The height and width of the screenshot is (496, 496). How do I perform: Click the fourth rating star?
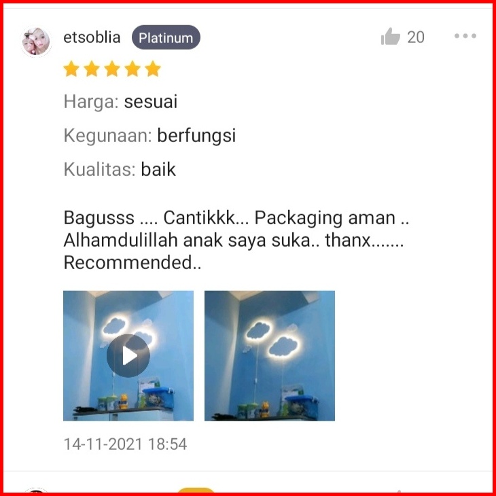(x=132, y=69)
